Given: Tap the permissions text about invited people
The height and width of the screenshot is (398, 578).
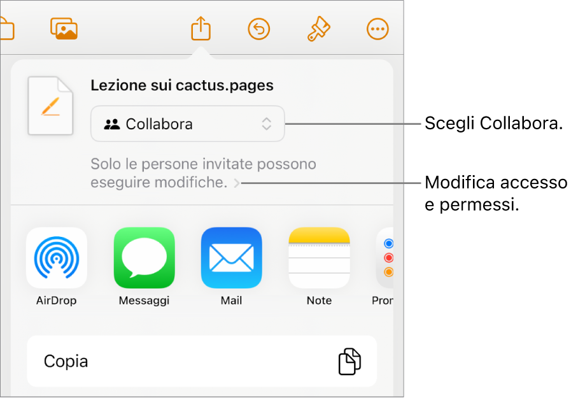Looking at the screenshot, I should coord(203,173).
